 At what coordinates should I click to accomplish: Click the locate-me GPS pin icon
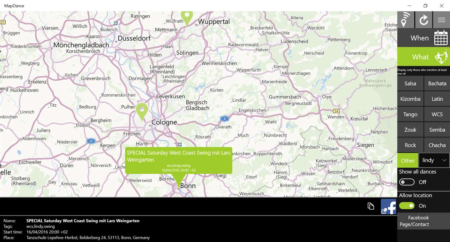click(406, 20)
